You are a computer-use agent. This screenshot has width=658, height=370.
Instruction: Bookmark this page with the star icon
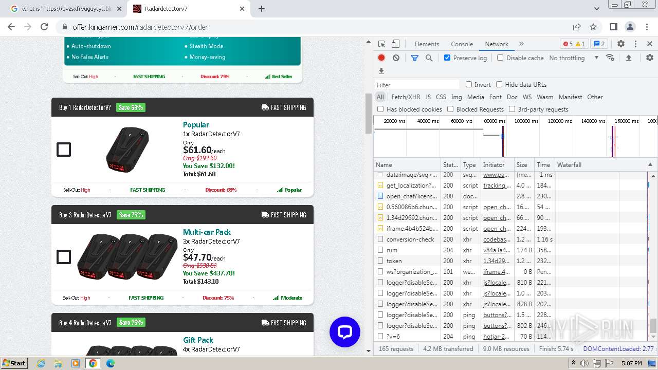click(x=593, y=27)
